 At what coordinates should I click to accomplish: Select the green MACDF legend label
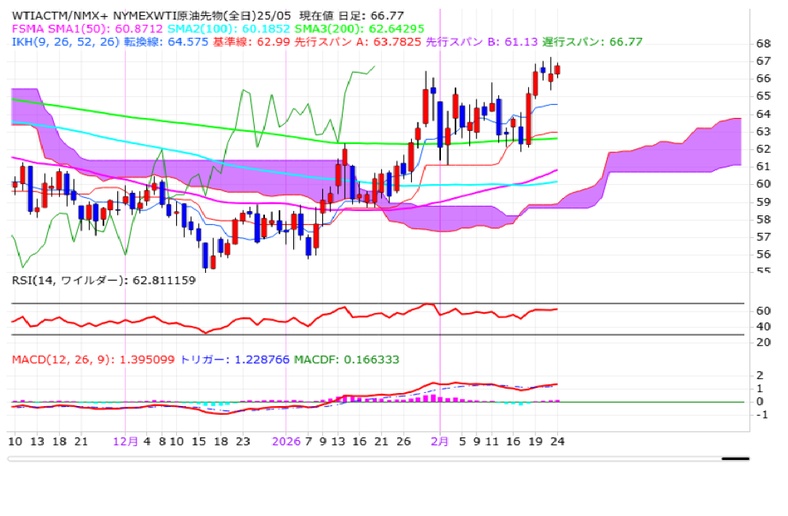[x=347, y=360]
